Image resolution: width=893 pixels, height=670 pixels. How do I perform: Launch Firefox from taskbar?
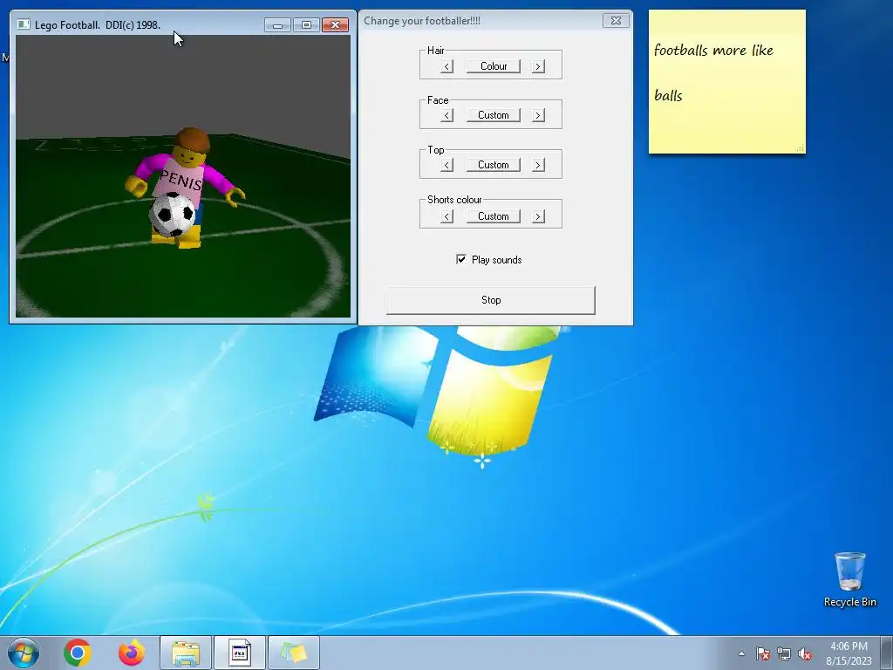(132, 653)
